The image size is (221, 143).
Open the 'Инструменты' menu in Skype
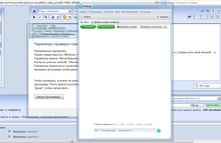[x=130, y=12]
